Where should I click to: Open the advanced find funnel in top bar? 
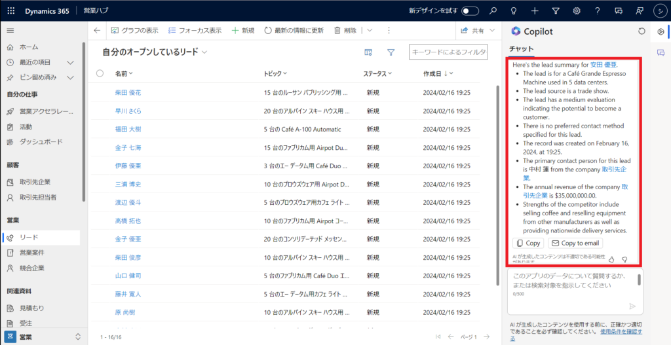pyautogui.click(x=556, y=10)
